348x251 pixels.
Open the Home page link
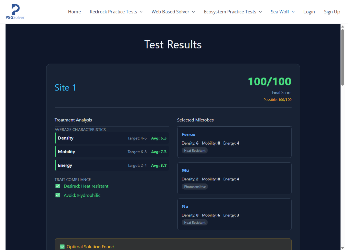pos(74,12)
